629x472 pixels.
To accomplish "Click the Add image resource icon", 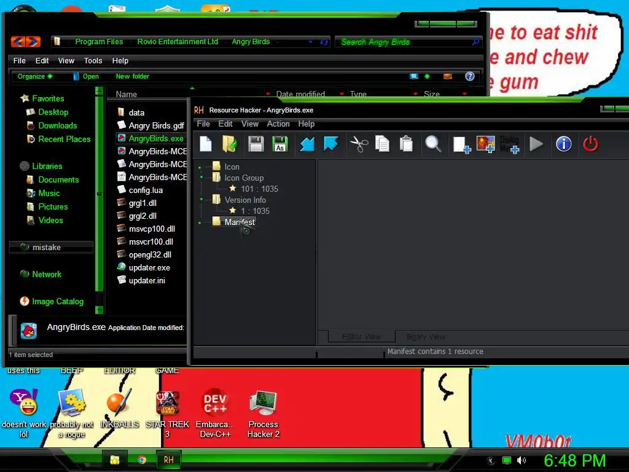I will coord(485,144).
